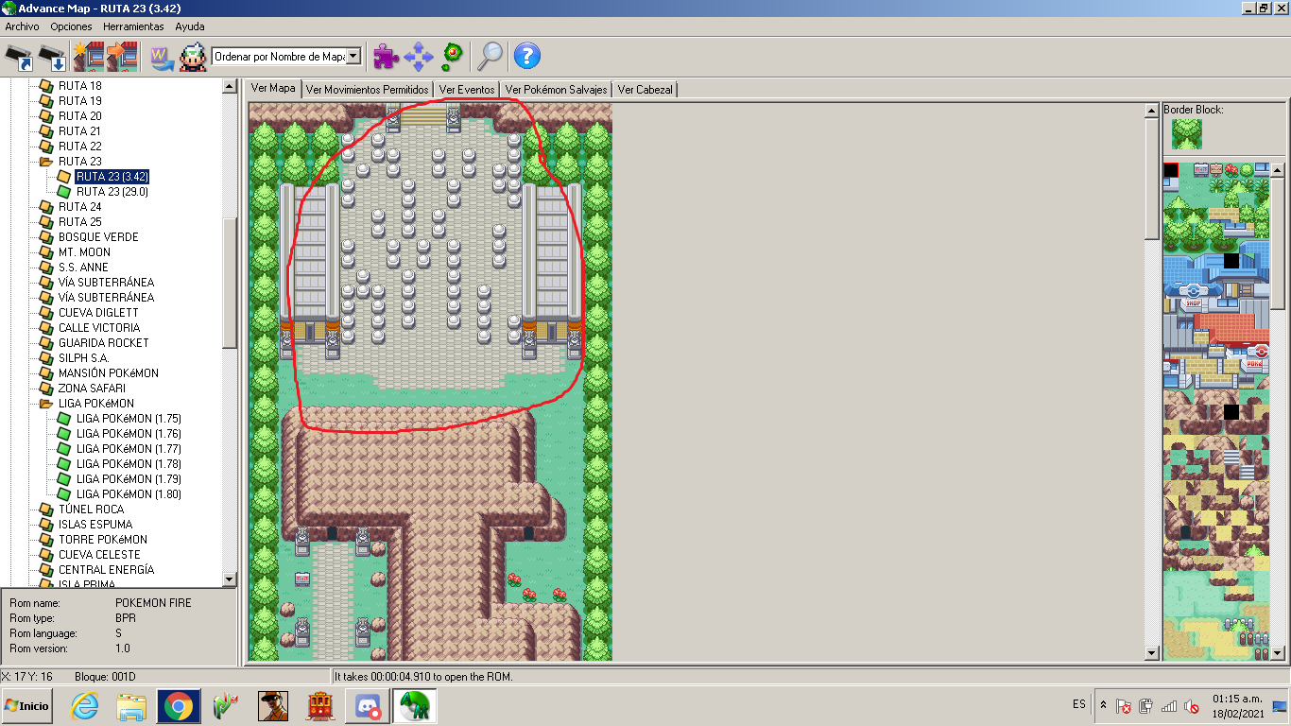Select the Border Block tile swatch
1291x726 pixels.
(x=1186, y=134)
